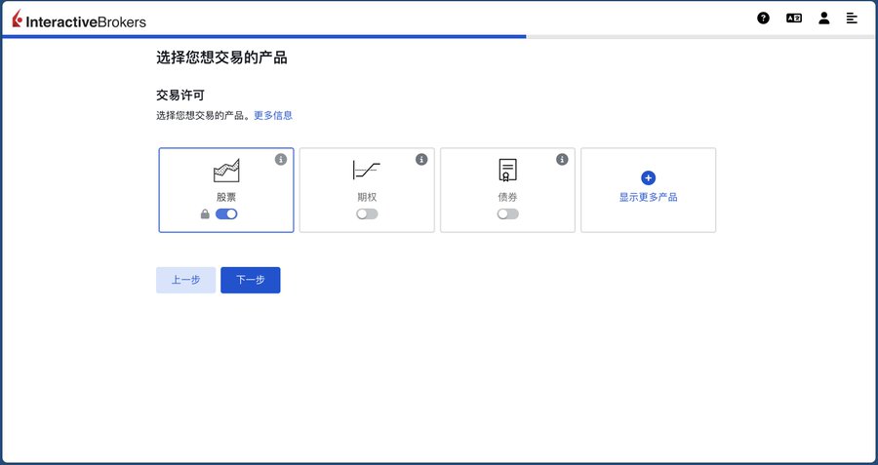Image resolution: width=878 pixels, height=465 pixels.
Task: Enable the 期权 trading permission switch
Action: 367,213
